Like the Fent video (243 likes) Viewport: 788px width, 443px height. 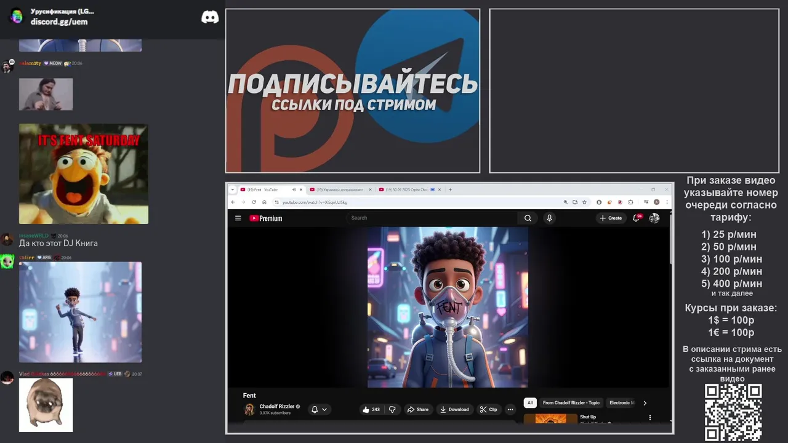click(x=371, y=409)
